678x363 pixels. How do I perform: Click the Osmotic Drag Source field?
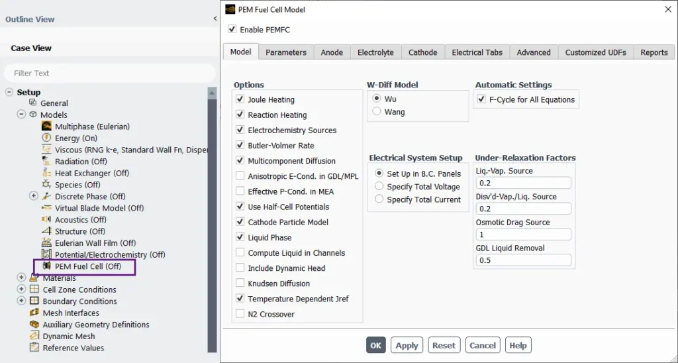[523, 234]
